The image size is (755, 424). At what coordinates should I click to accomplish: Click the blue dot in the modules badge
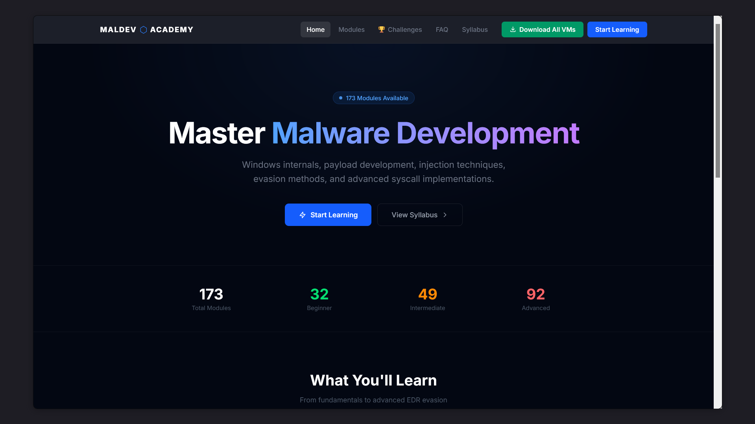pyautogui.click(x=341, y=98)
